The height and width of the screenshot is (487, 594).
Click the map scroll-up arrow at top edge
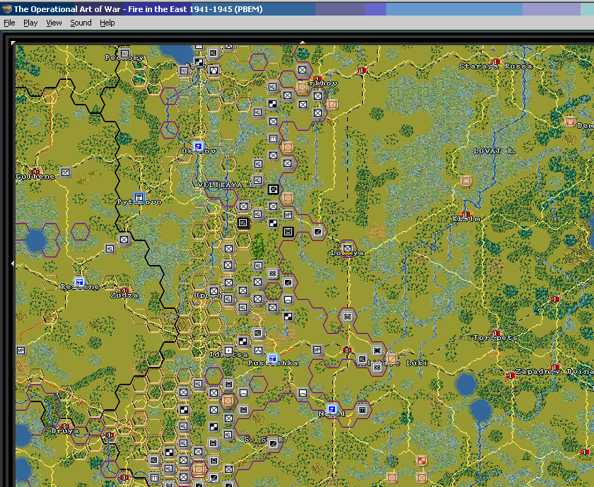(303, 43)
